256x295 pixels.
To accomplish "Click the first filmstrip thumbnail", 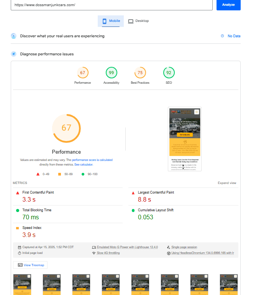I will coord(22,284).
